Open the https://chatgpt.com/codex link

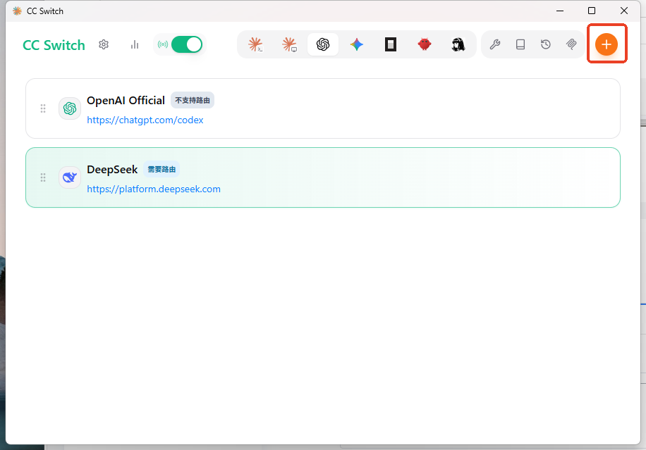(145, 120)
